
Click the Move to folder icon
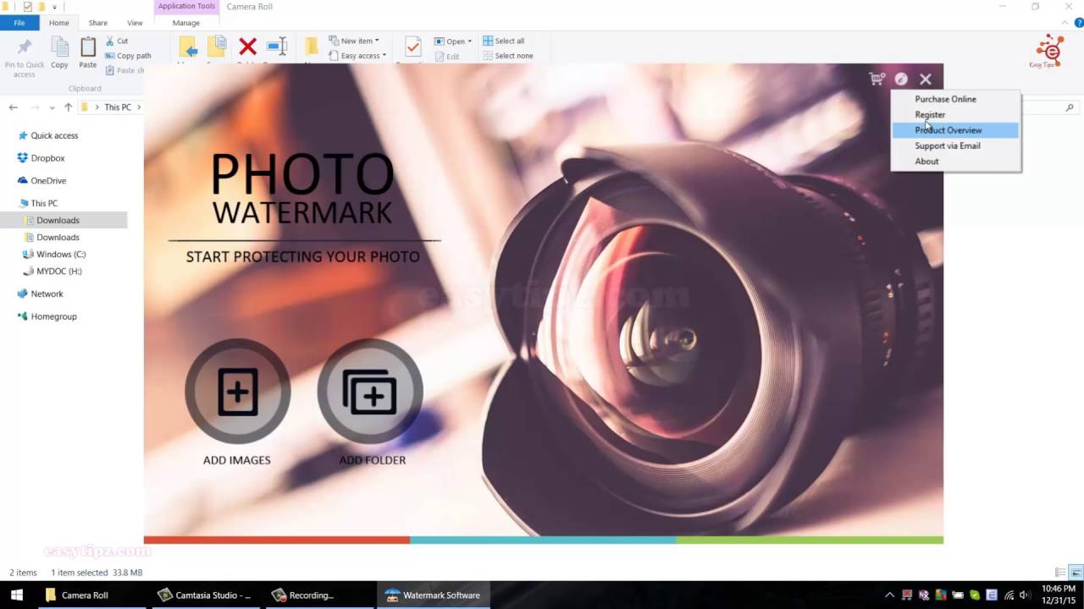pyautogui.click(x=188, y=47)
